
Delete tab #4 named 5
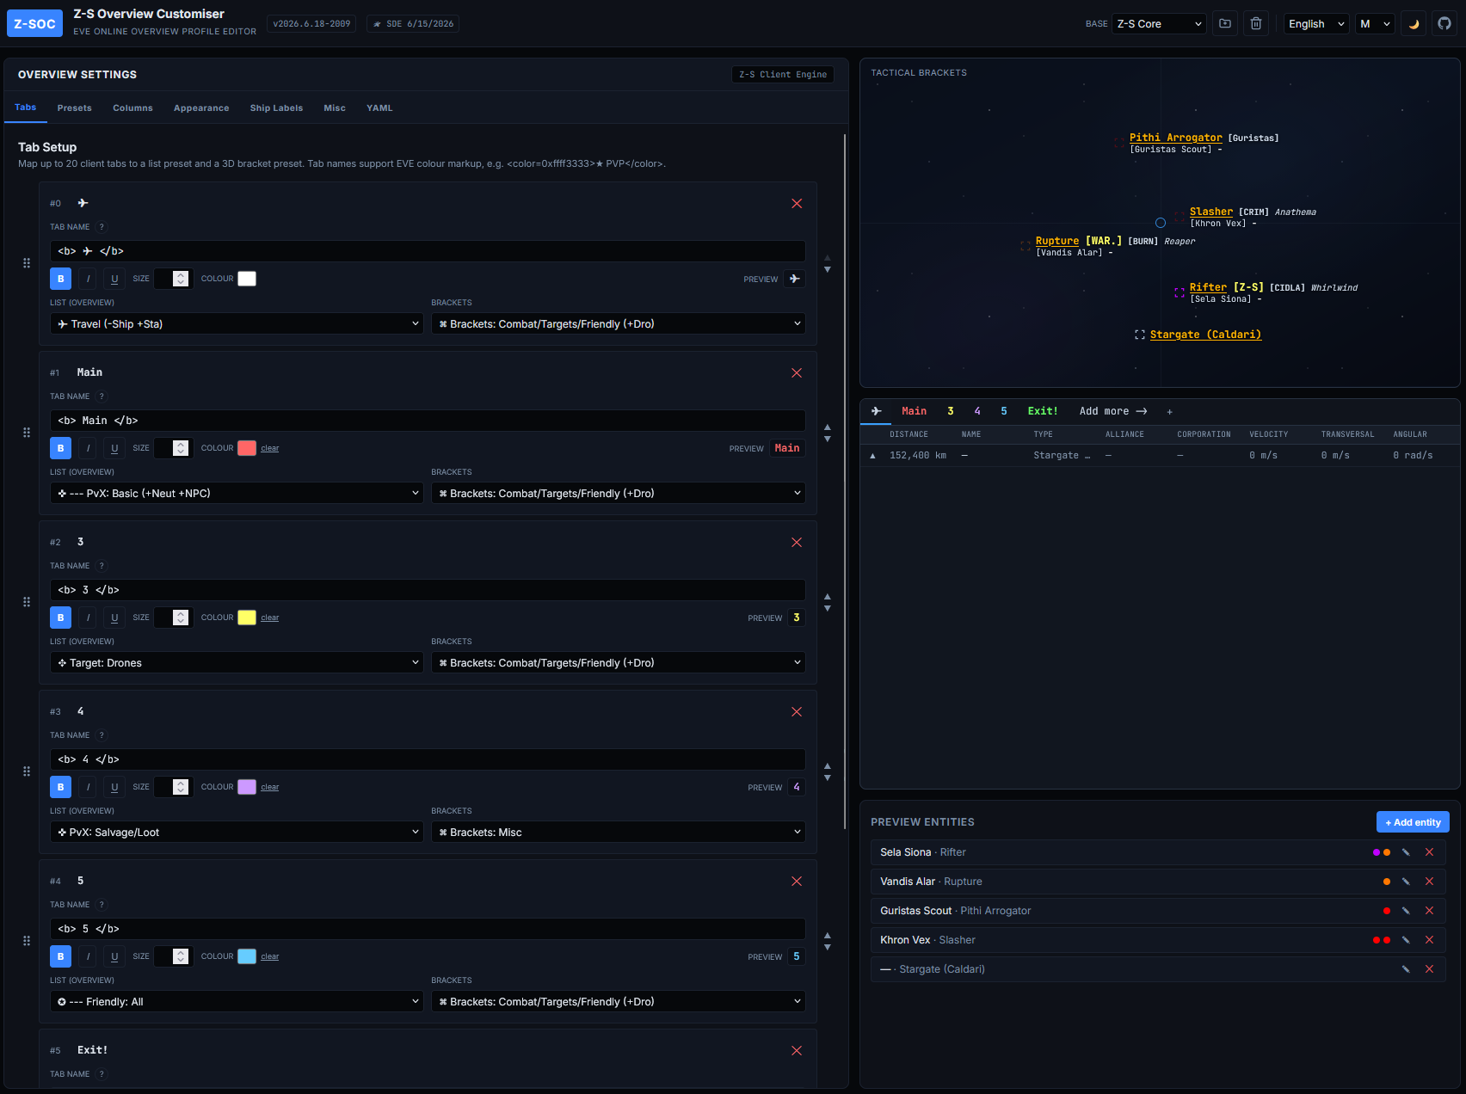click(797, 882)
